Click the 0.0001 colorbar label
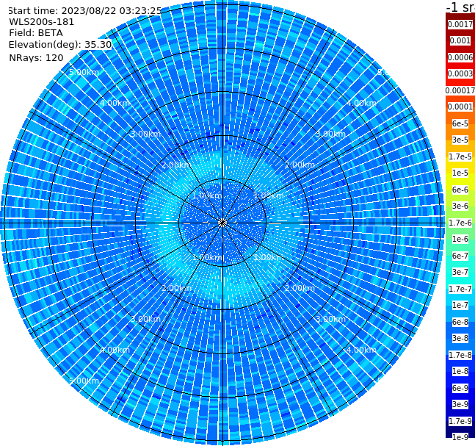Screen dimensions: 475x446 click(460, 107)
